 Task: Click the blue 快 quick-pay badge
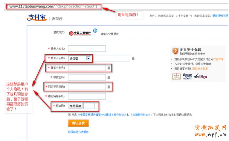coord(95,30)
